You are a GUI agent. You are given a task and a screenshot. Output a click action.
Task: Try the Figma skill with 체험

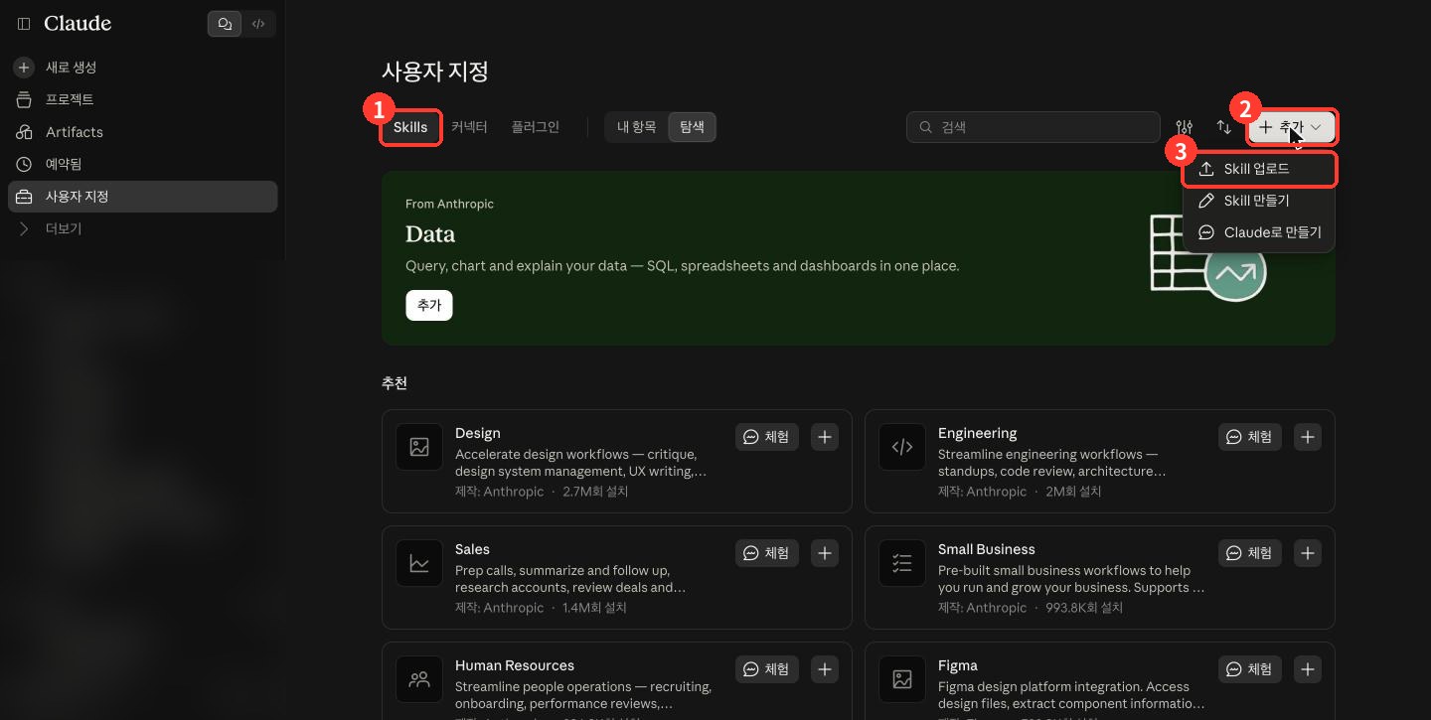tap(1250, 669)
